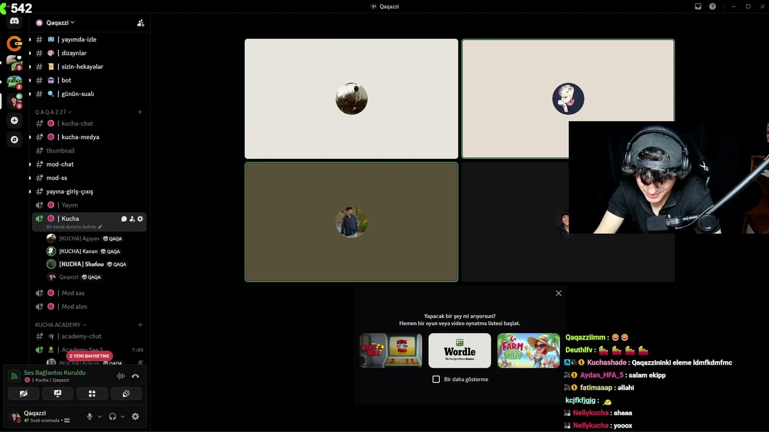Tick the 'Bir daha gösterme' checkbox
This screenshot has height=432, width=769.
[436, 379]
